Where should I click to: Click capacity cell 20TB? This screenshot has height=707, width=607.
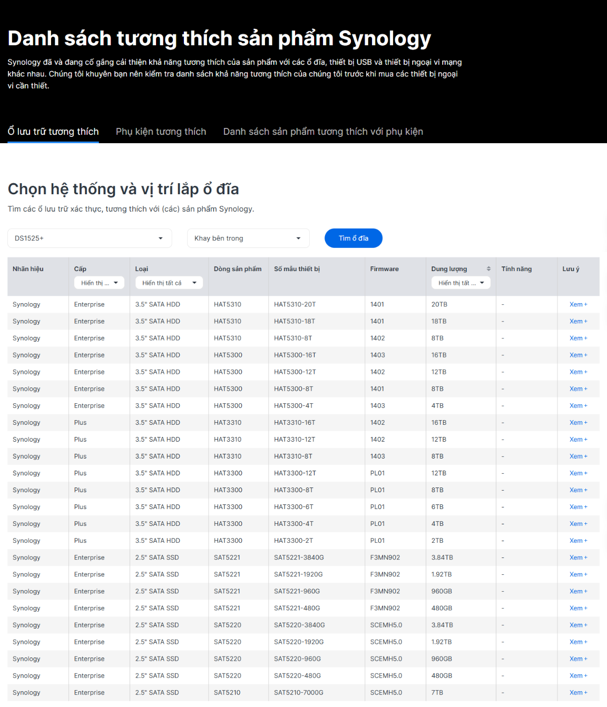coord(439,304)
